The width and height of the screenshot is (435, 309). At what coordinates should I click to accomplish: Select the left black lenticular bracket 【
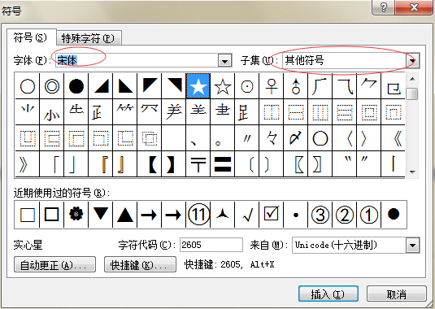[150, 164]
